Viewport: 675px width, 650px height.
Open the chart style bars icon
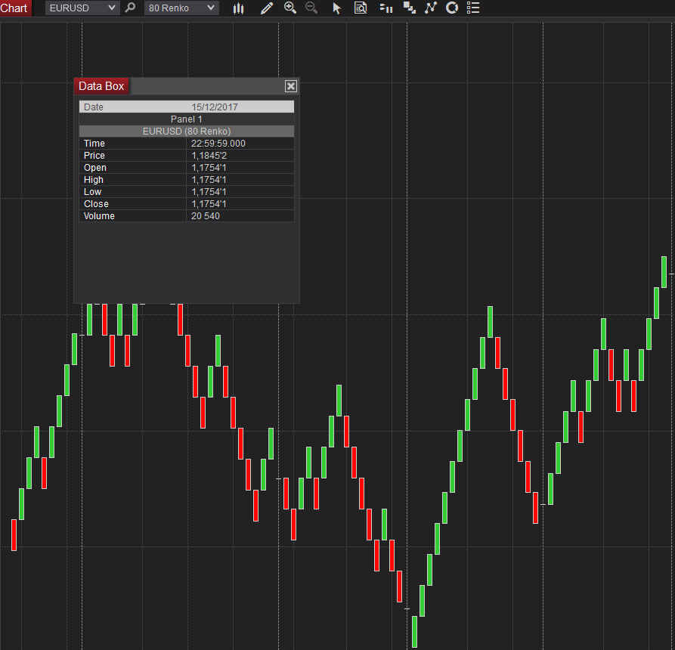239,8
